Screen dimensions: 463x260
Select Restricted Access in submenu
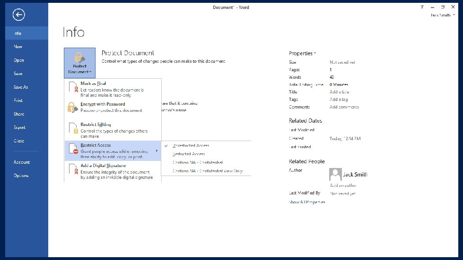tap(206, 154)
